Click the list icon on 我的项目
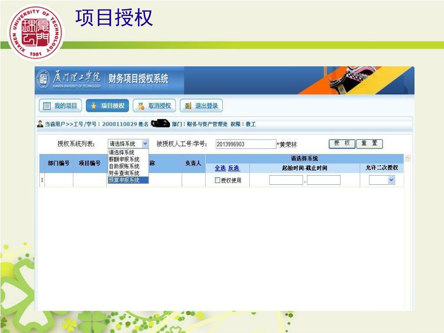444x333 pixels. click(47, 106)
